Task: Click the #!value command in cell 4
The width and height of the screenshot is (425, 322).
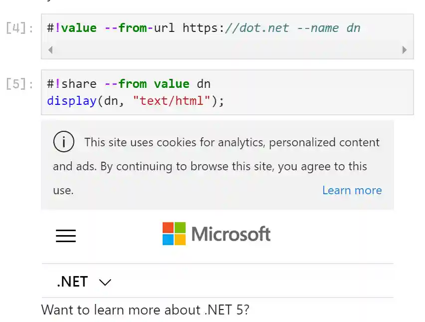Action: [72, 28]
